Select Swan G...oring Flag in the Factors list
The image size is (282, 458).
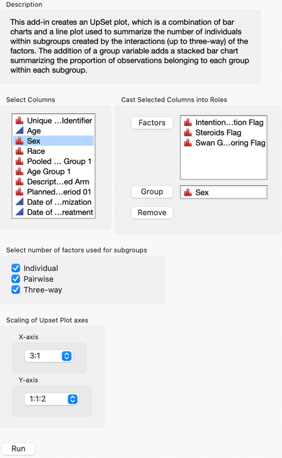tap(223, 143)
